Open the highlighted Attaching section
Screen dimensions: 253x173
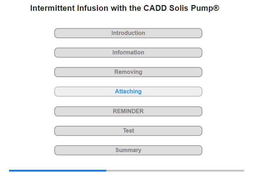coord(128,92)
